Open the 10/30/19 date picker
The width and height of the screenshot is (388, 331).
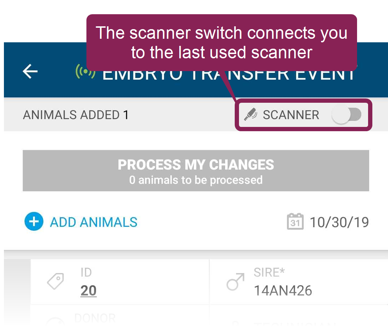click(x=339, y=222)
